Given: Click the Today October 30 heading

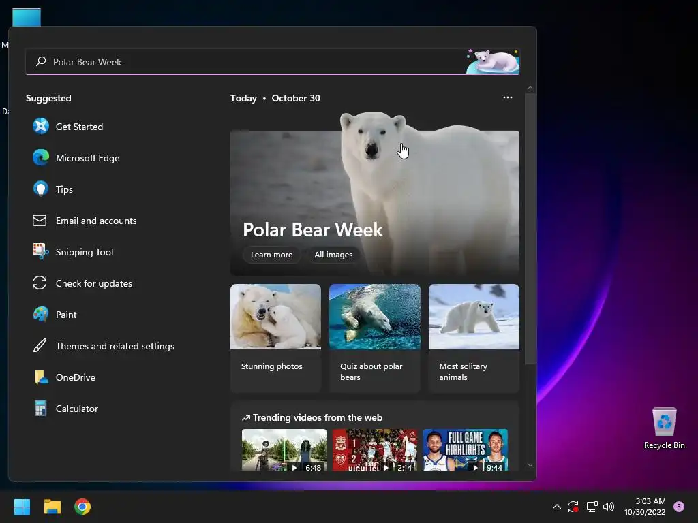Looking at the screenshot, I should (x=275, y=98).
